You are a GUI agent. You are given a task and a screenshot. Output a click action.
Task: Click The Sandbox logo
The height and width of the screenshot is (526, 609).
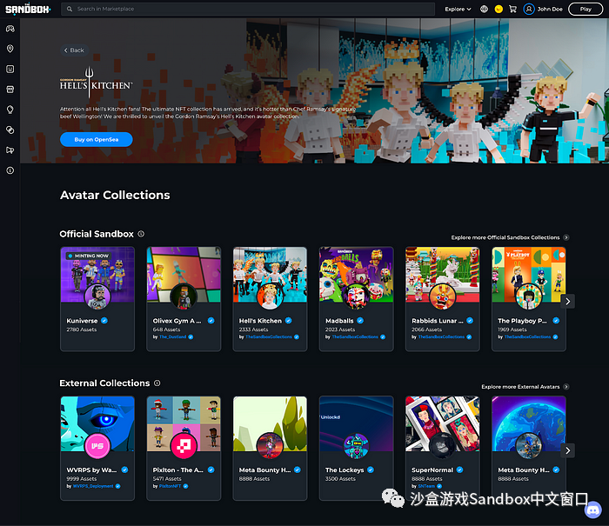28,9
